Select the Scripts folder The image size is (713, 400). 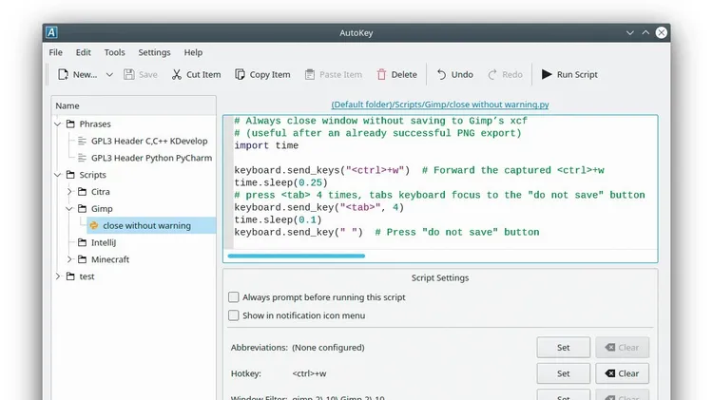[92, 175]
